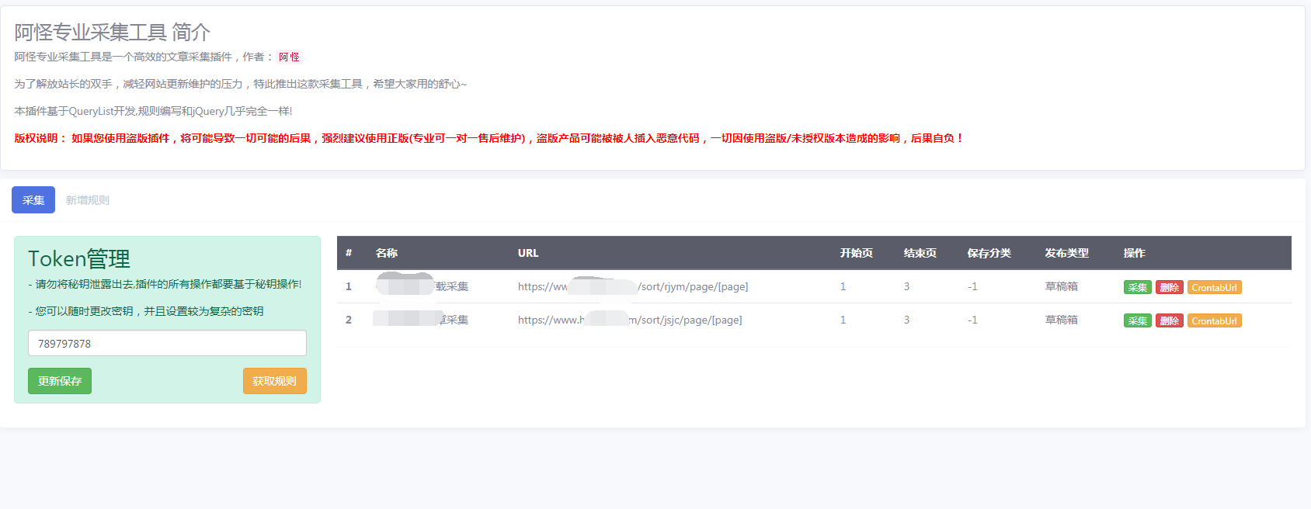This screenshot has height=509, width=1311.
Task: Open CrontabUrl for the first rule
Action: point(1214,288)
